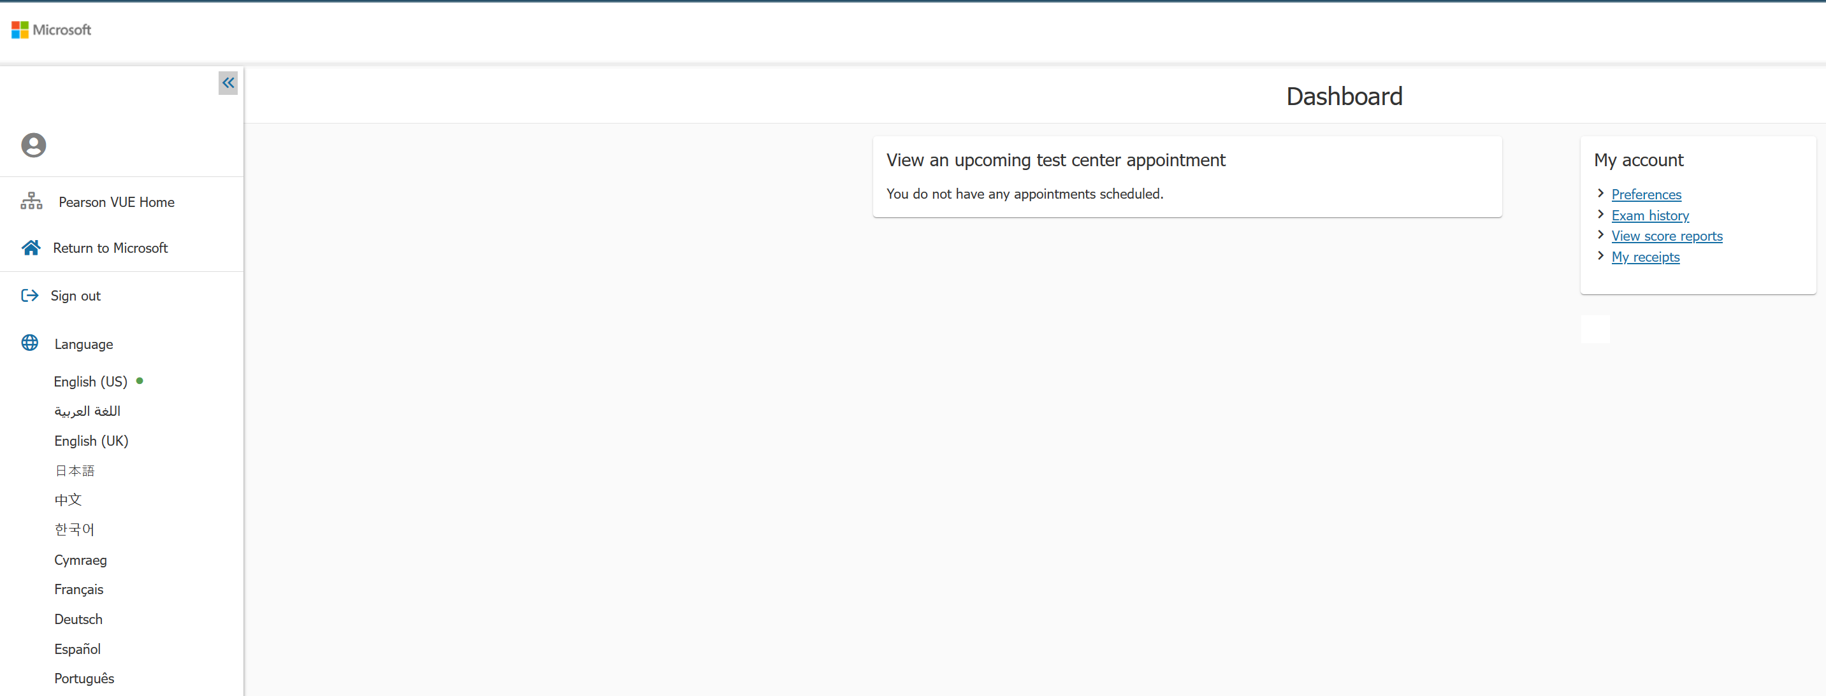Viewport: 1826px width, 696px height.
Task: Open the user profile avatar icon
Action: coord(33,145)
